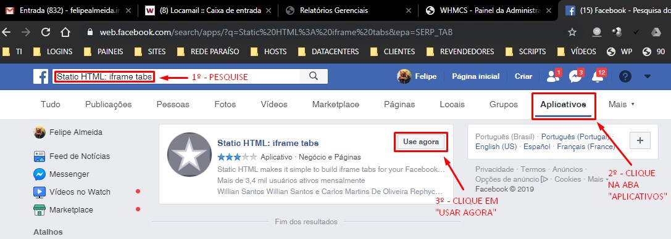Open the TI bookmarks folder
Viewport: 671px width, 239px height.
click(x=12, y=52)
